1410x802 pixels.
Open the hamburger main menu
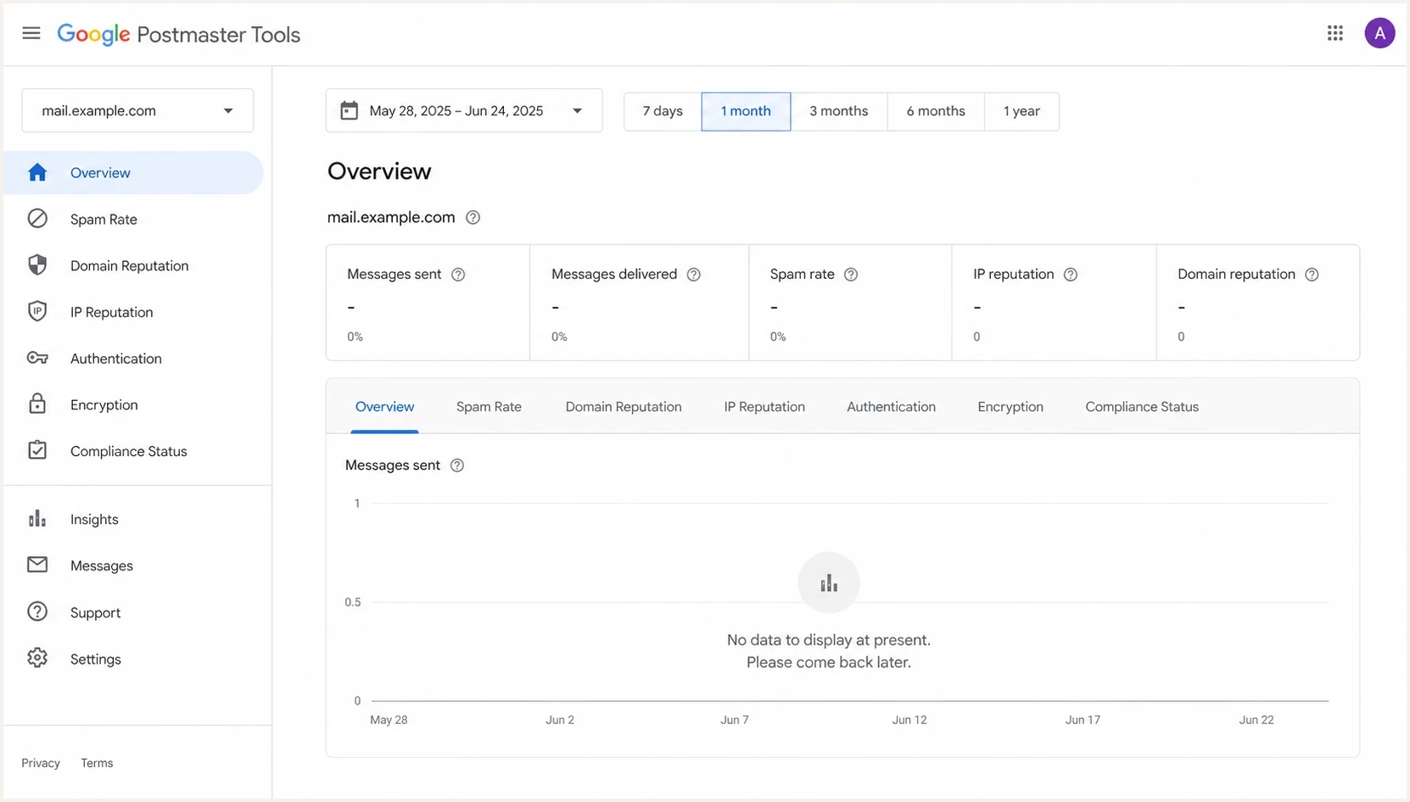coord(31,33)
